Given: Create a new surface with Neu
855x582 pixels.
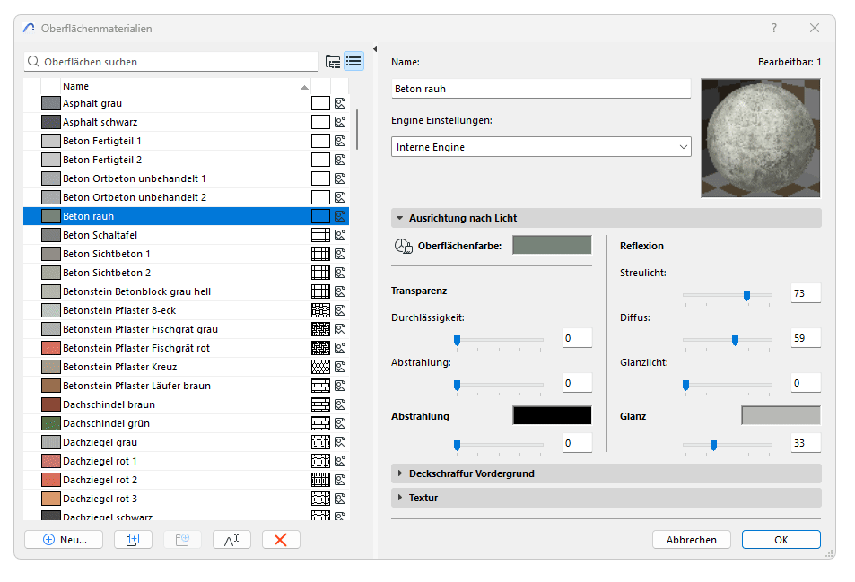Looking at the screenshot, I should tap(63, 539).
